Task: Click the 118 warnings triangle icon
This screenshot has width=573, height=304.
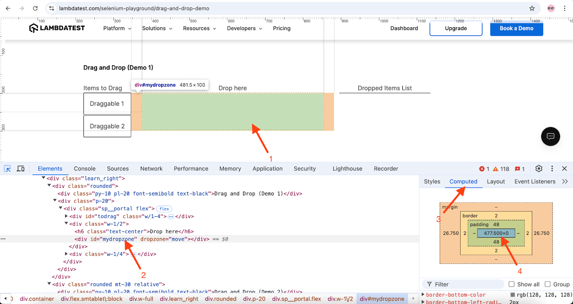Action: point(496,169)
